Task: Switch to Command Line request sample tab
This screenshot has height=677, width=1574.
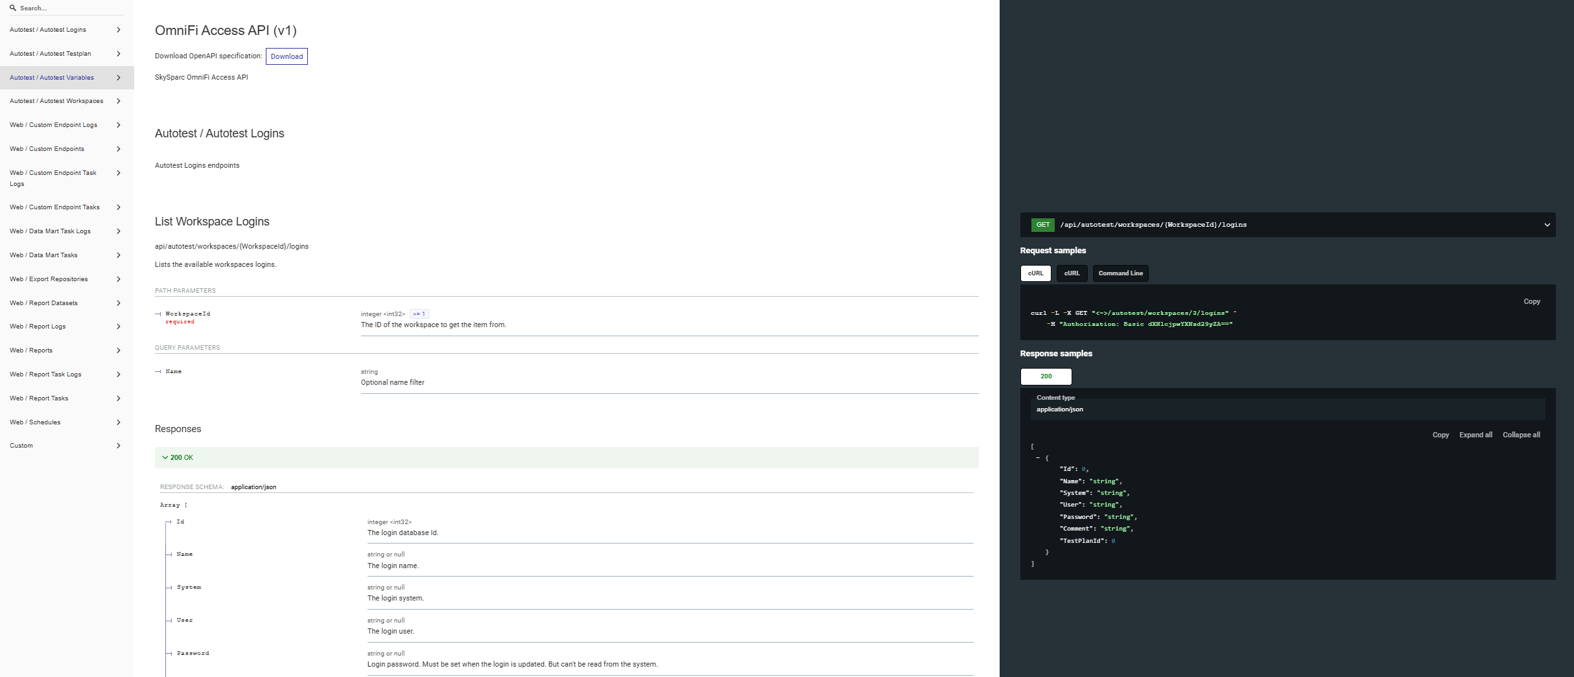Action: tap(1121, 273)
